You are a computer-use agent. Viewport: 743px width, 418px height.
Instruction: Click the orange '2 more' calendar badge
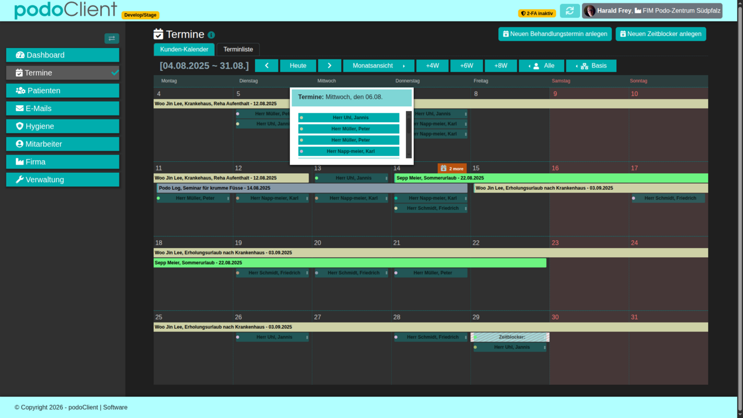click(x=452, y=169)
